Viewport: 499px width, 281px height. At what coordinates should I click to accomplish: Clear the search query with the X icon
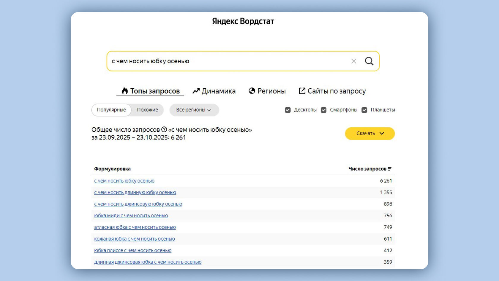(354, 61)
